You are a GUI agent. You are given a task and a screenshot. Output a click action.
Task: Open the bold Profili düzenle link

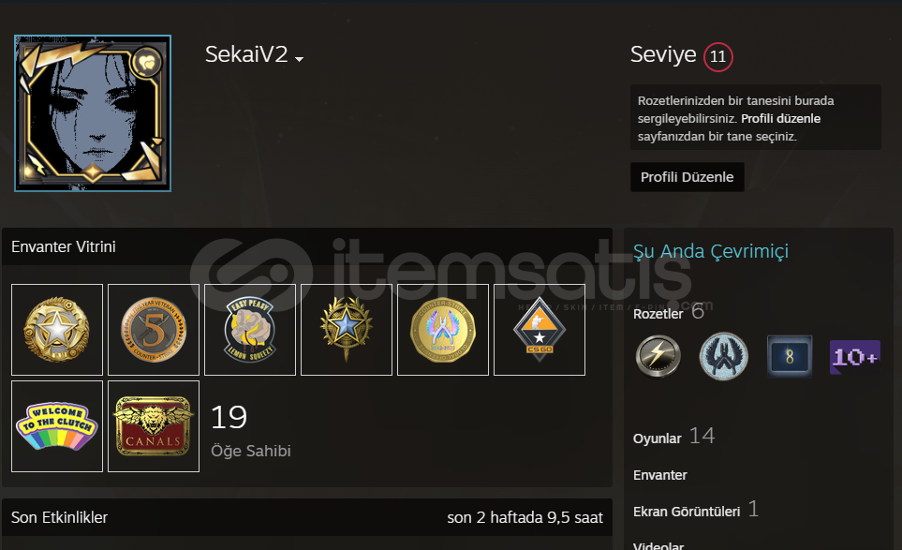[780, 118]
